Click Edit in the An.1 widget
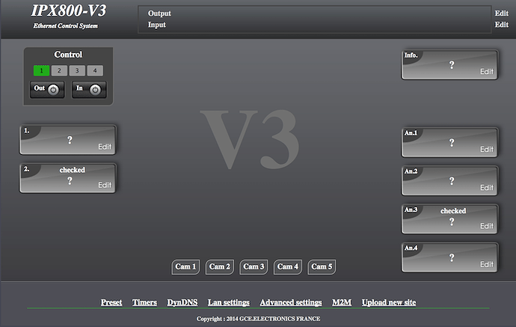516x327 pixels. point(487,149)
